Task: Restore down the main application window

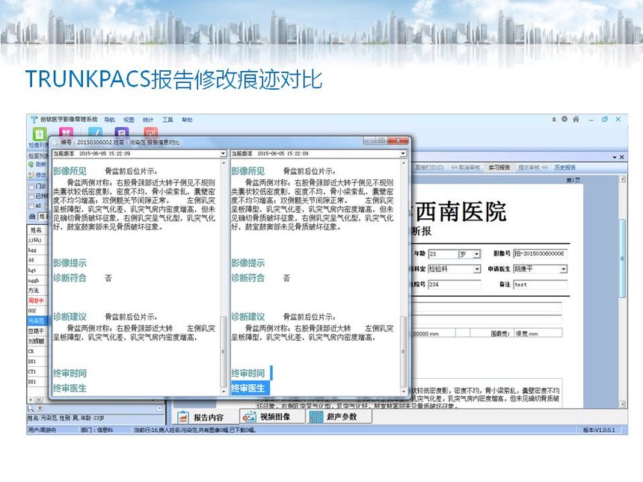Action: (604, 120)
